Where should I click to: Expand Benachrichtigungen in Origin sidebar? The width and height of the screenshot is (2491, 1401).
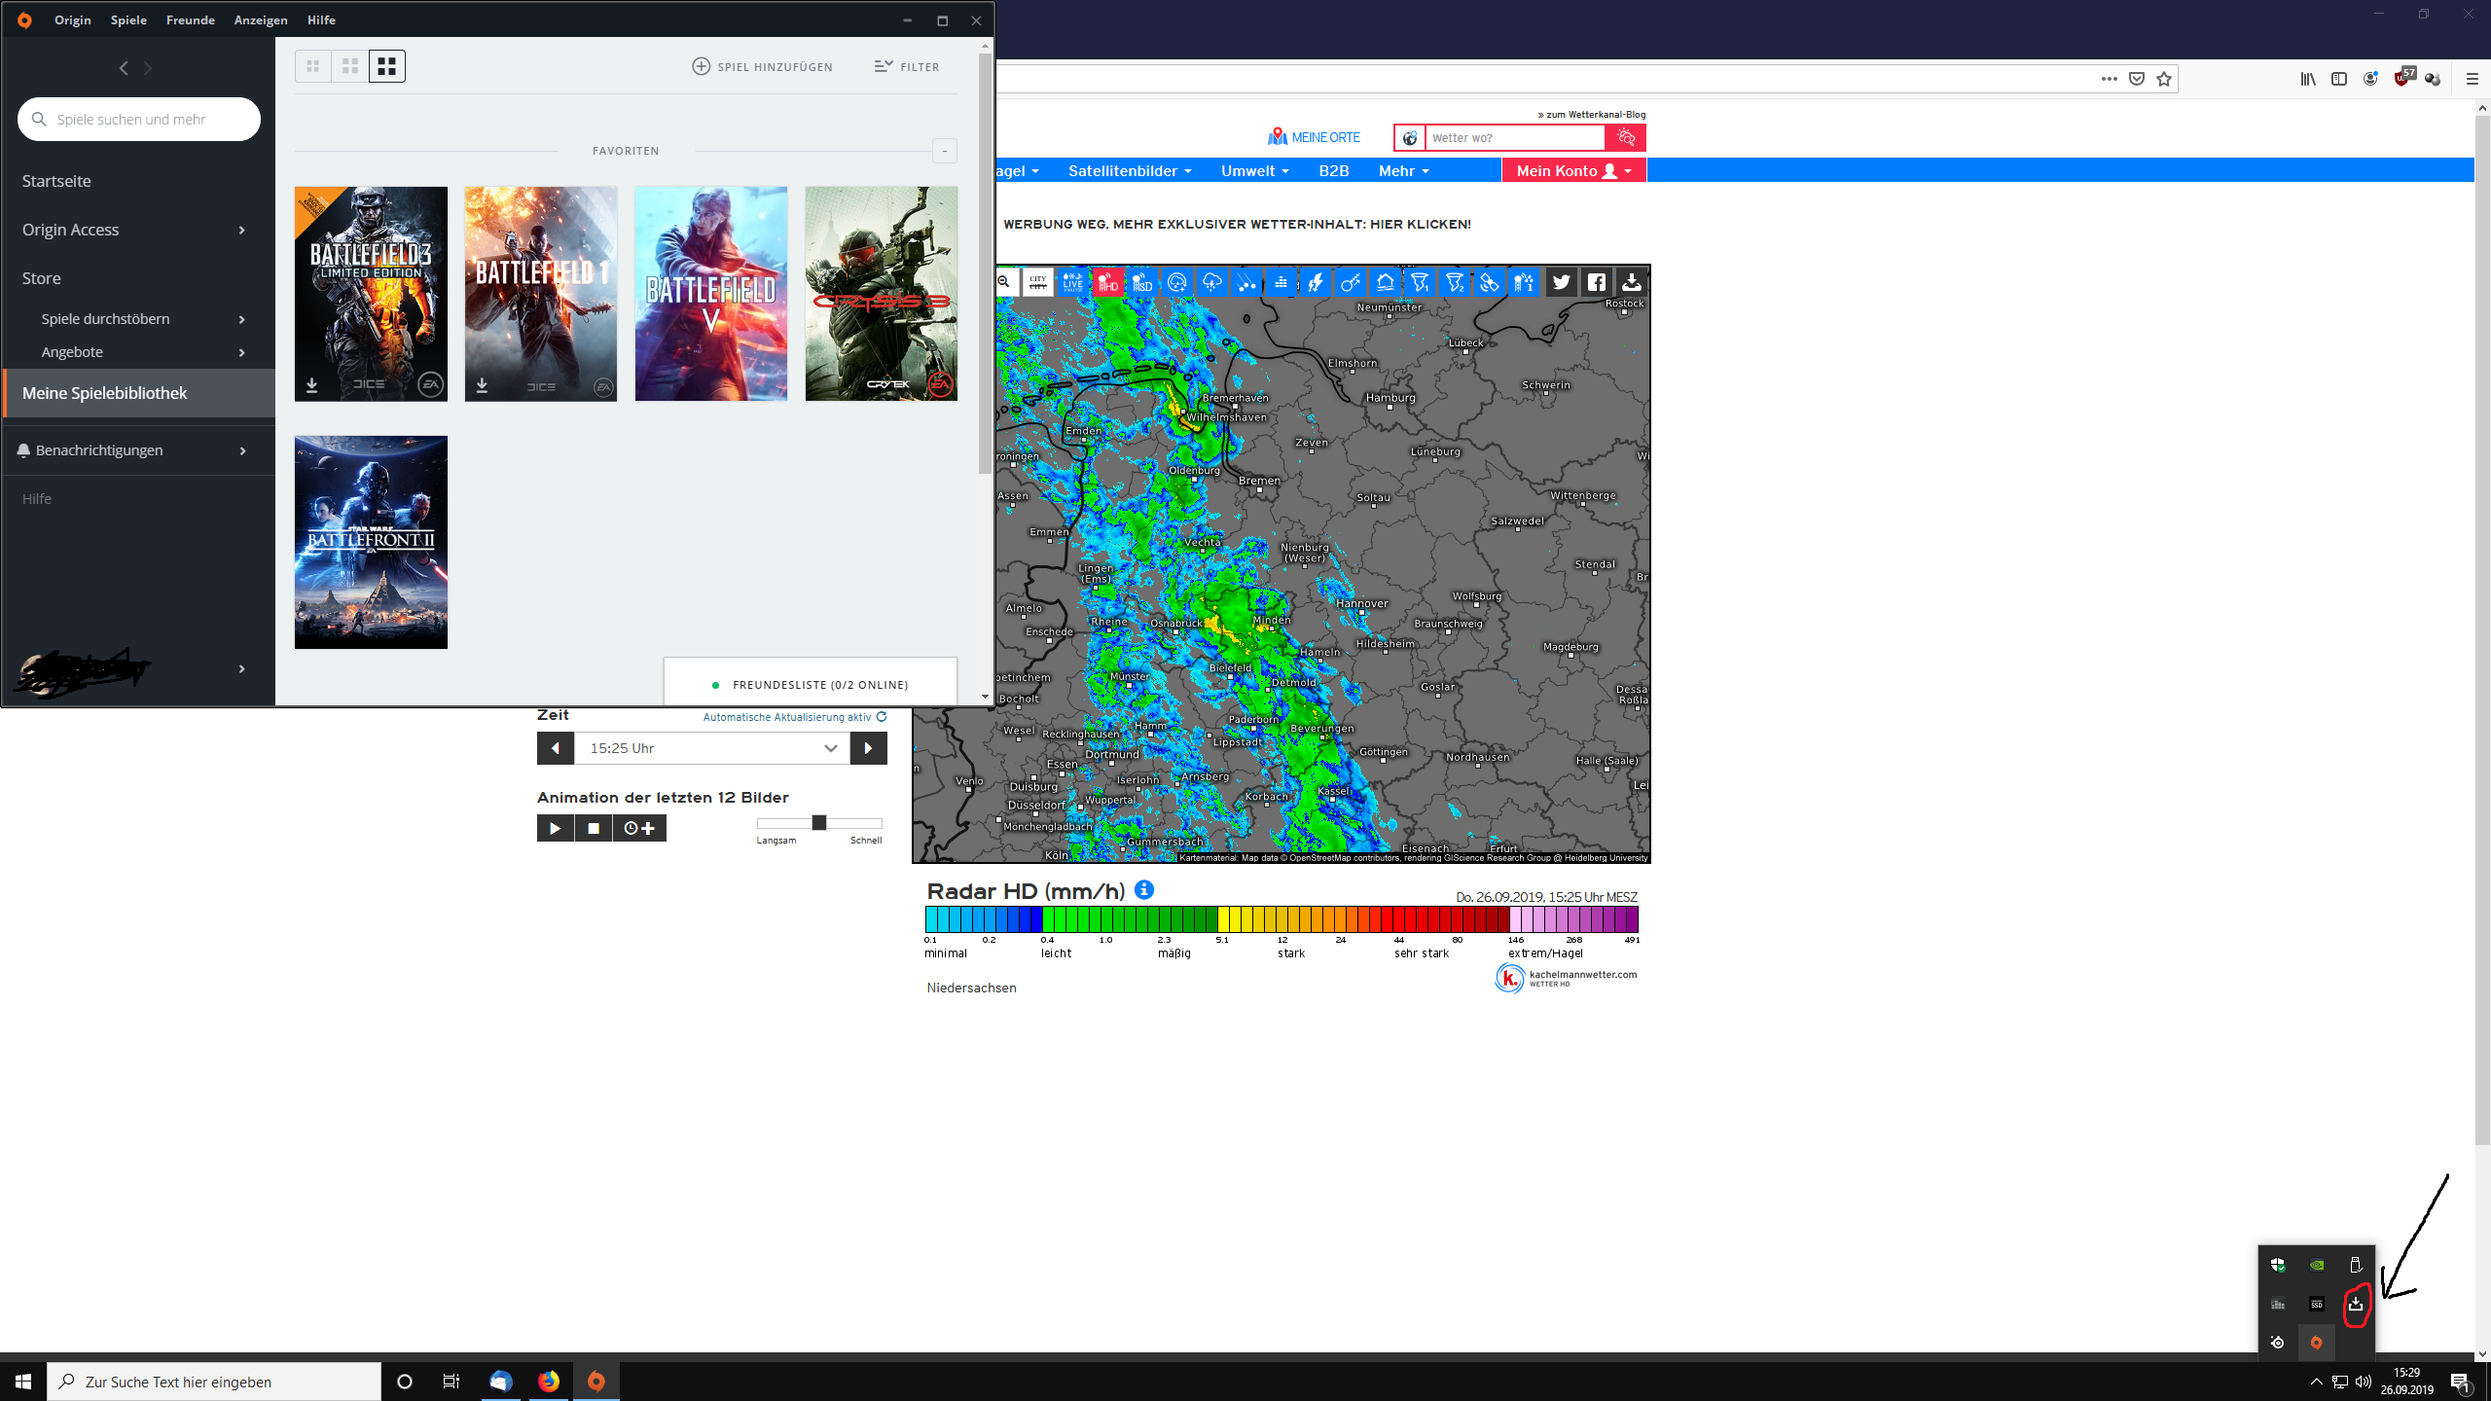(241, 450)
